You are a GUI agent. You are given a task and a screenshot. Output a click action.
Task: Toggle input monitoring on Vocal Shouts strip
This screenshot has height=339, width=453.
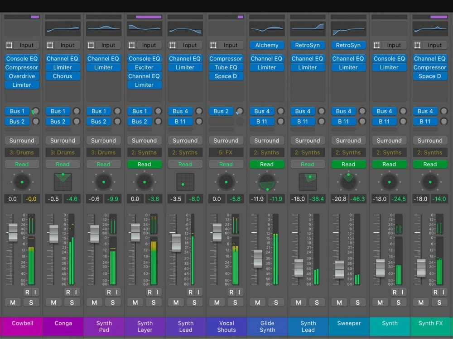tap(239, 292)
